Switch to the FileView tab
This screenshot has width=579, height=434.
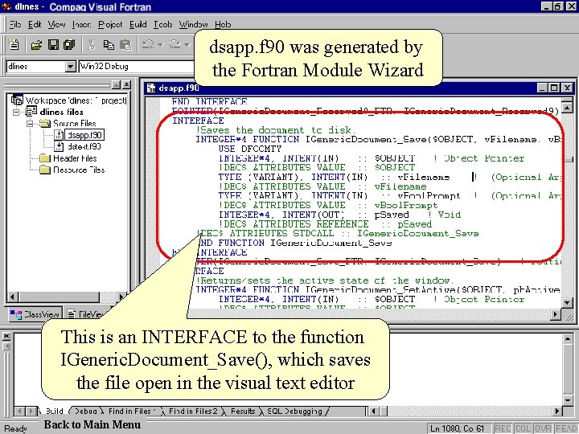(x=87, y=314)
